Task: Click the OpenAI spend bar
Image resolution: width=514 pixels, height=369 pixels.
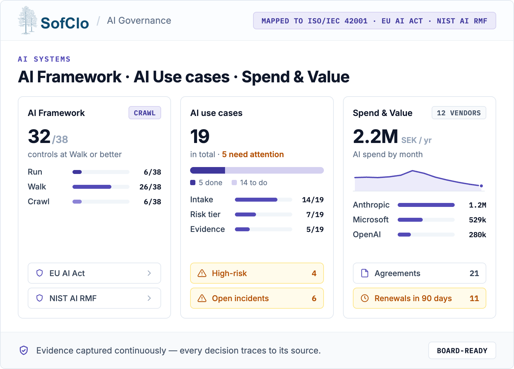Action: [x=426, y=235]
